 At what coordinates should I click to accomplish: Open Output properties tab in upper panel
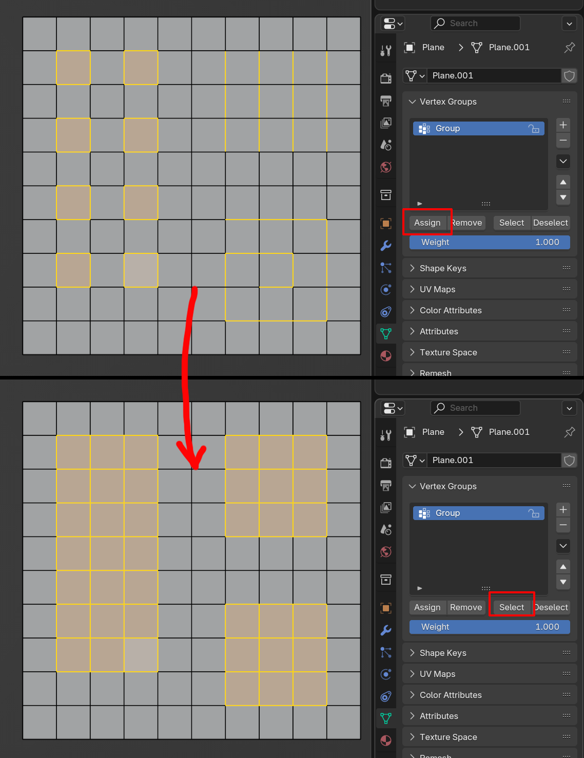tap(386, 101)
